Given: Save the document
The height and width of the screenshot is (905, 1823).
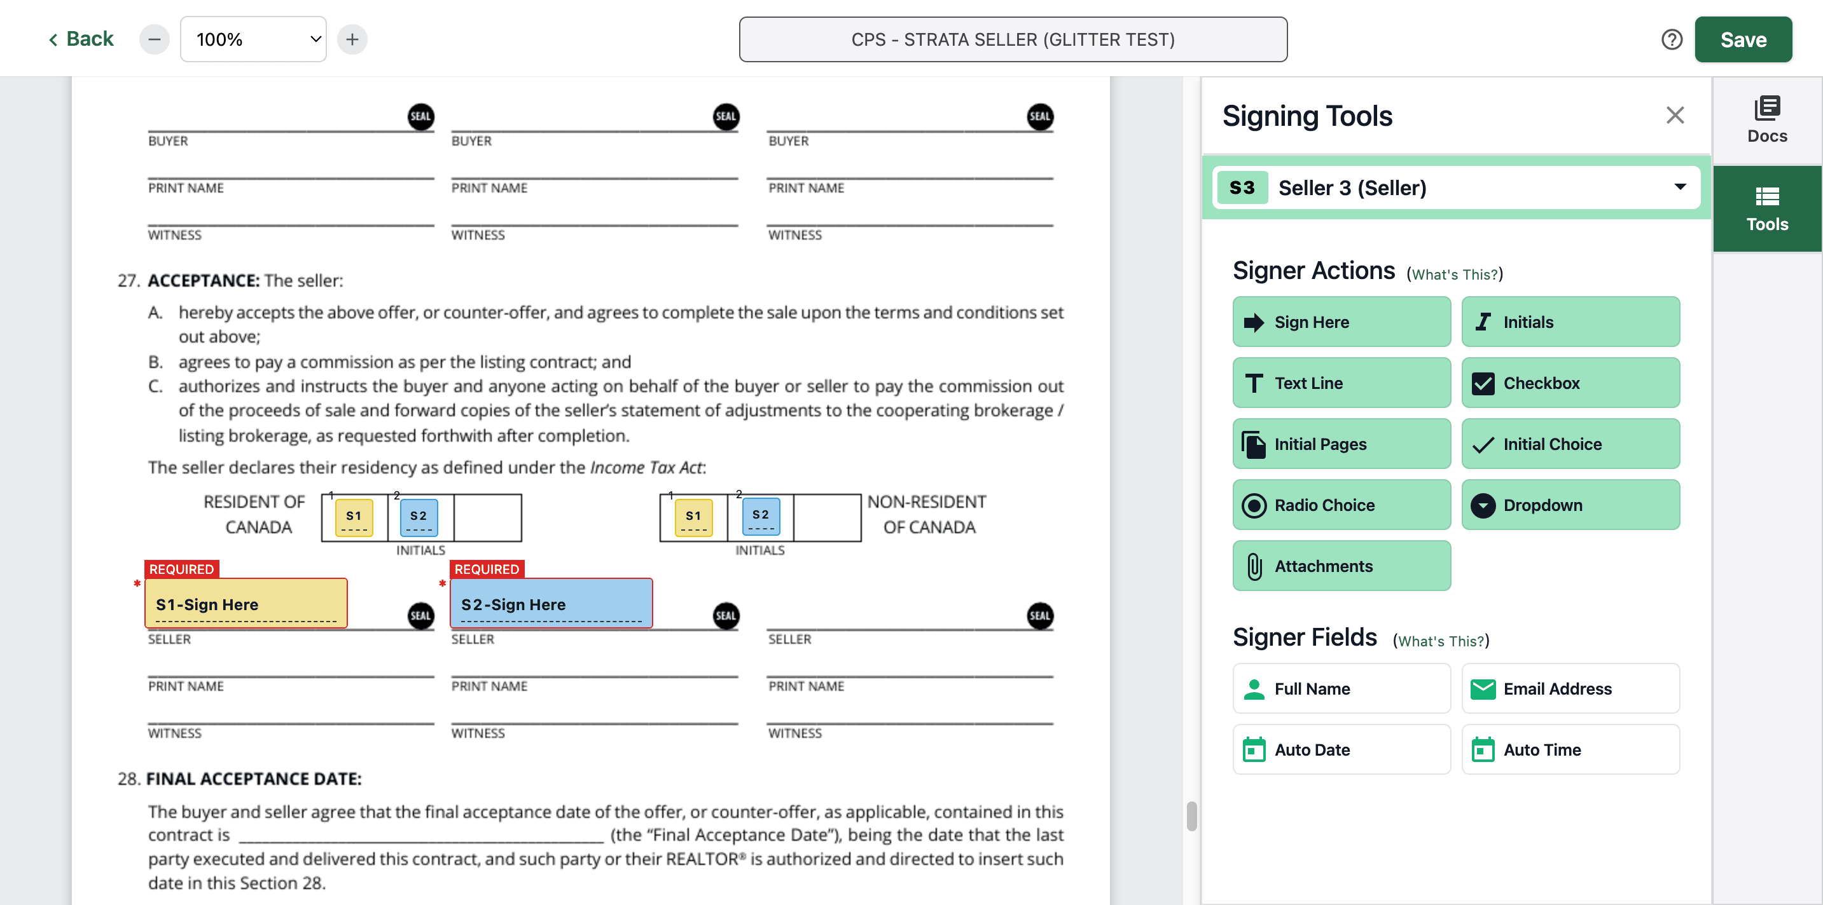Looking at the screenshot, I should coord(1742,39).
